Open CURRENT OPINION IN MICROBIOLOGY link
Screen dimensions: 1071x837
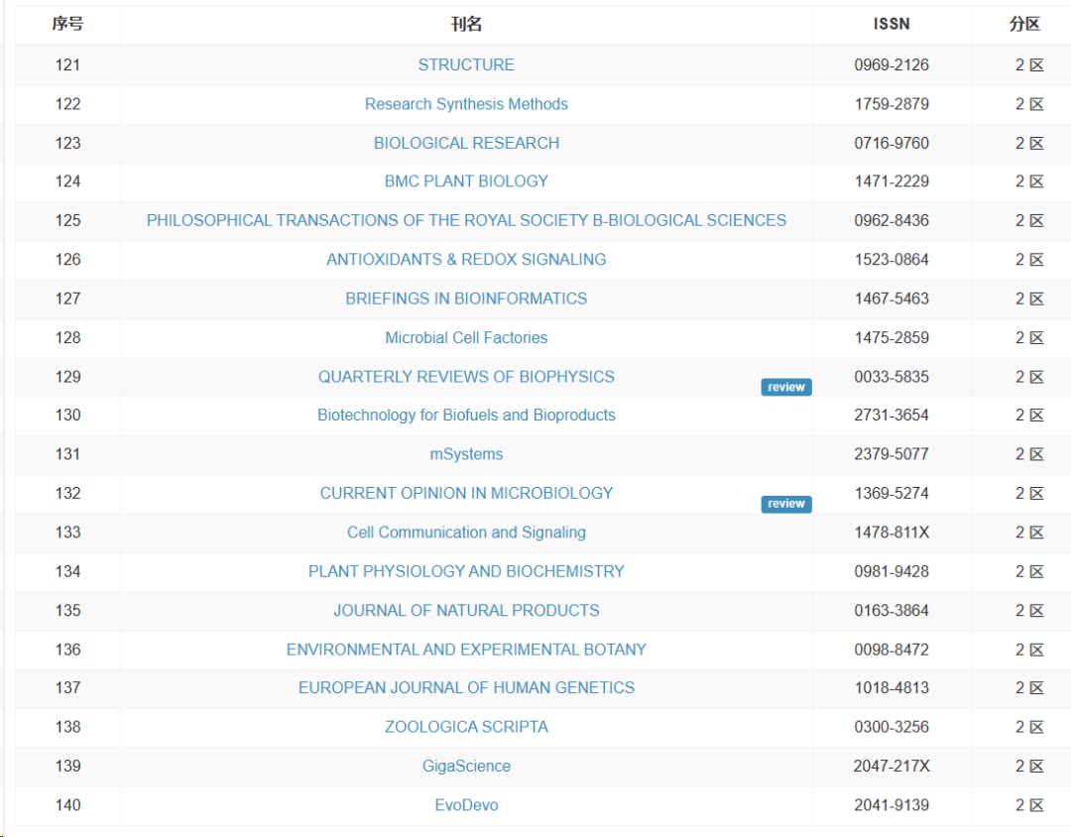point(466,493)
